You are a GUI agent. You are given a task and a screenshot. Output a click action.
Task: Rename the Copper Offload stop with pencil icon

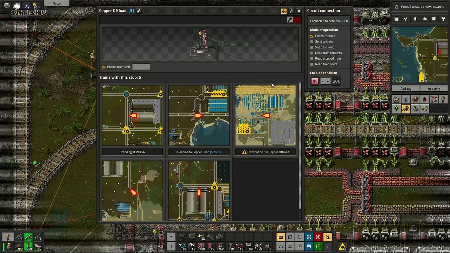point(139,11)
